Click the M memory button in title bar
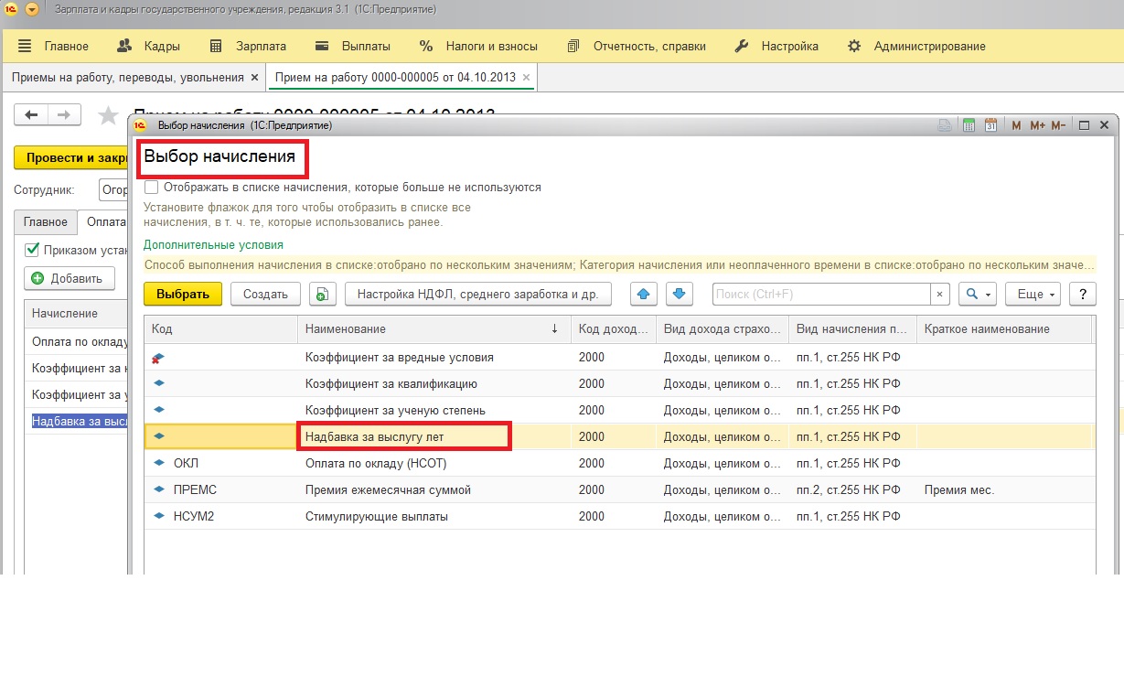This screenshot has width=1124, height=677. (1016, 125)
